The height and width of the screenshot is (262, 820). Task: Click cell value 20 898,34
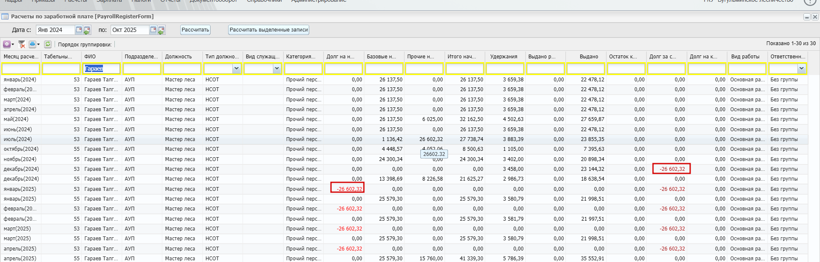592,159
